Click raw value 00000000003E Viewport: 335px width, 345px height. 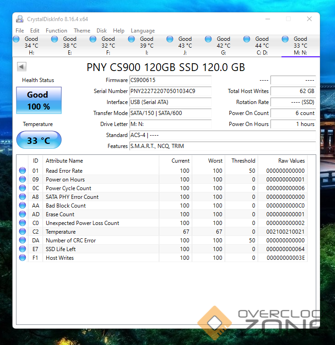286,258
